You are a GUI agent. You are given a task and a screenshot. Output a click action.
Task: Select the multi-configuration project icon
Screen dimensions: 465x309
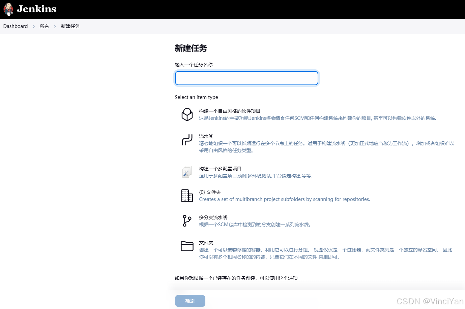click(187, 172)
